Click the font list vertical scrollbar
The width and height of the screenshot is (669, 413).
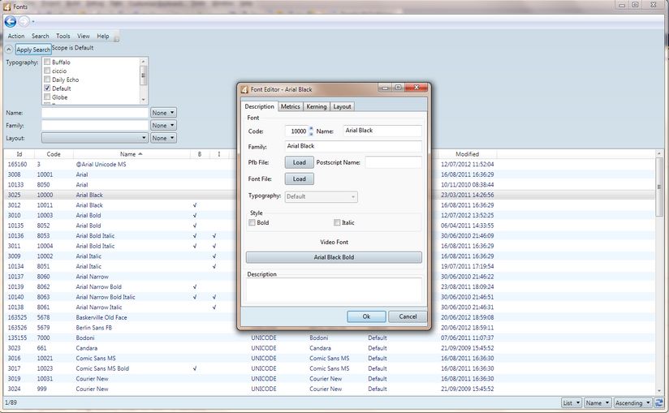tap(659, 187)
